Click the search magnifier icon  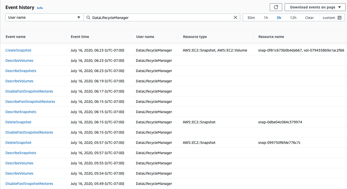click(x=88, y=17)
